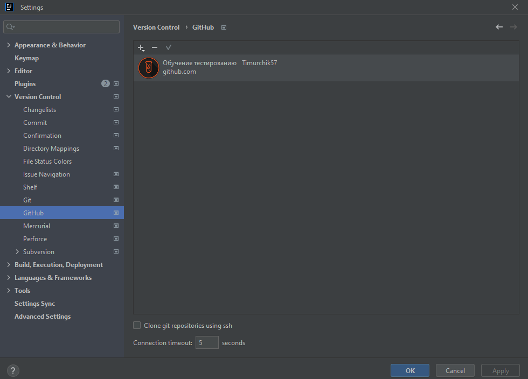The width and height of the screenshot is (528, 379).
Task: Click the project icon on Shelf row
Action: (x=116, y=187)
